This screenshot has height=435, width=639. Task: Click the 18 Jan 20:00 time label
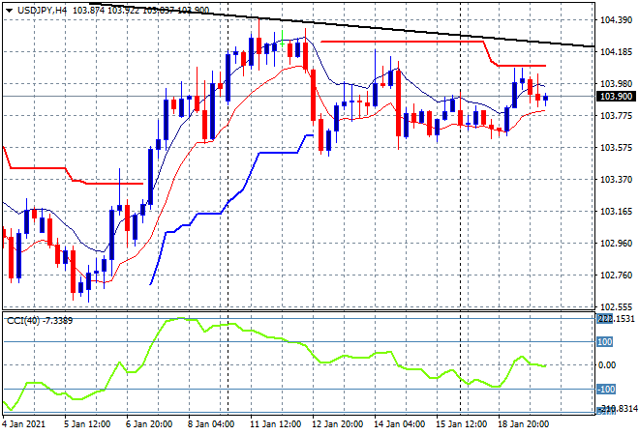(x=523, y=423)
